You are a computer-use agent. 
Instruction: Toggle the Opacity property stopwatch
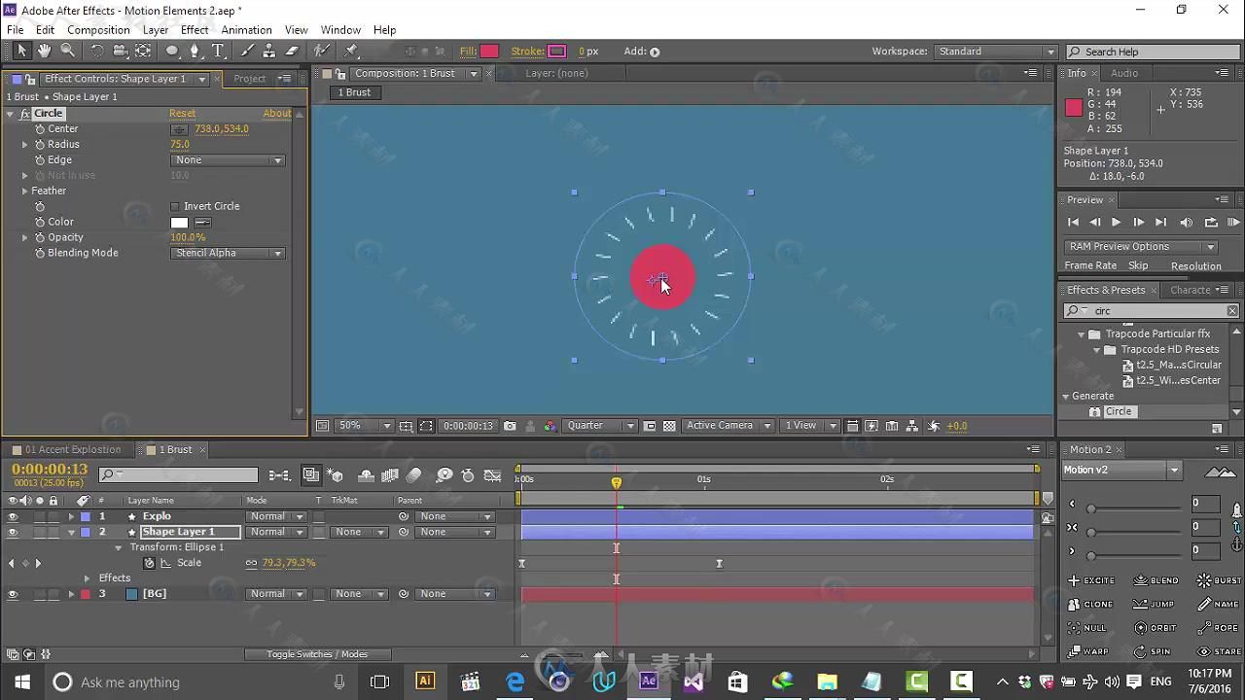pos(40,237)
